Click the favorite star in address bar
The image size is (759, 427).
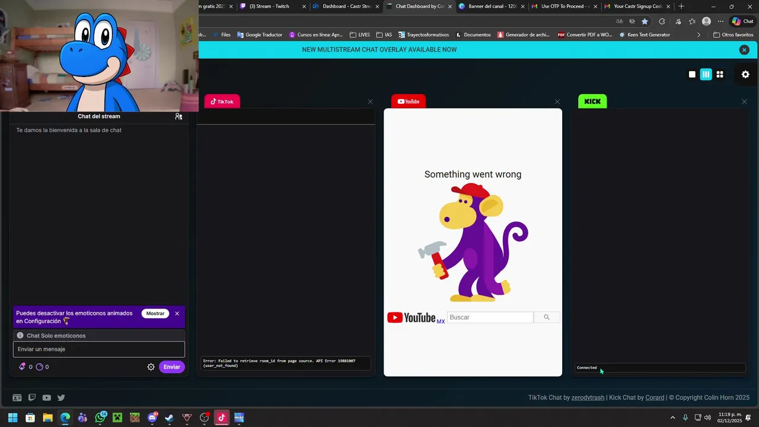pos(645,21)
